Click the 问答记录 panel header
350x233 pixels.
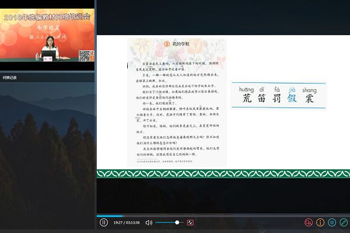coord(9,78)
